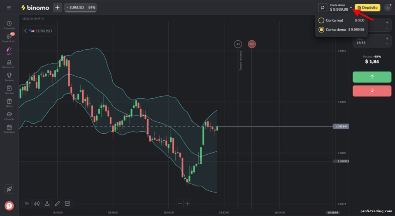Place an up trade with green button
395x216 pixels.
click(x=372, y=77)
